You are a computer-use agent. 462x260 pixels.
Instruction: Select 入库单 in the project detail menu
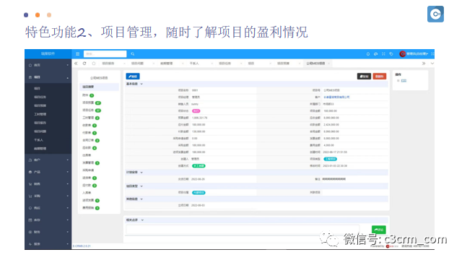(87, 193)
